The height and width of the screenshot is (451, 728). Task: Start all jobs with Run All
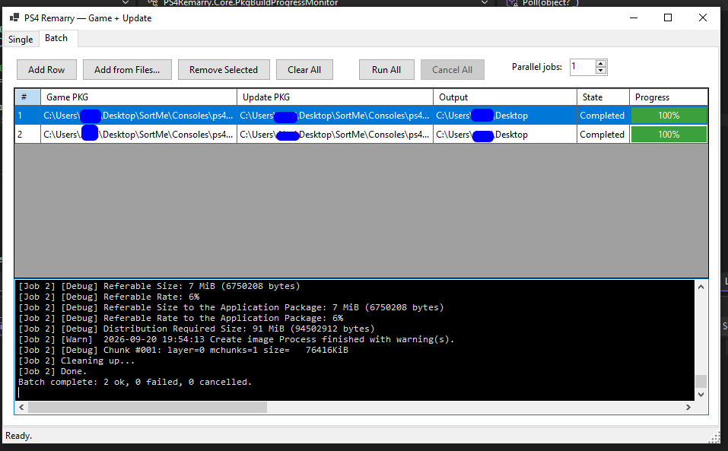tap(386, 70)
